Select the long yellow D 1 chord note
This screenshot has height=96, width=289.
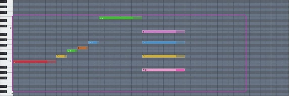pos(164,56)
